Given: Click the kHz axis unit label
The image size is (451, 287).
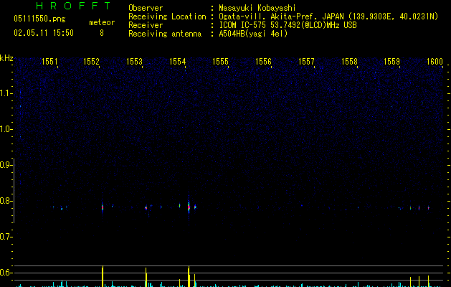Looking at the screenshot, I should 6,58.
